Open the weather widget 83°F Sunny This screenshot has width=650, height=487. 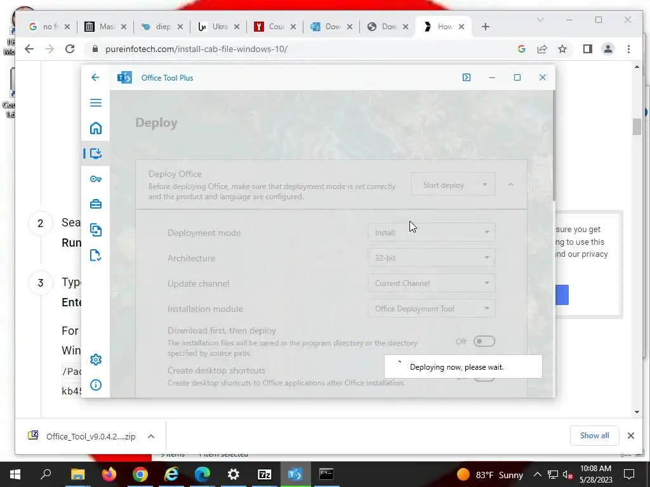[489, 474]
